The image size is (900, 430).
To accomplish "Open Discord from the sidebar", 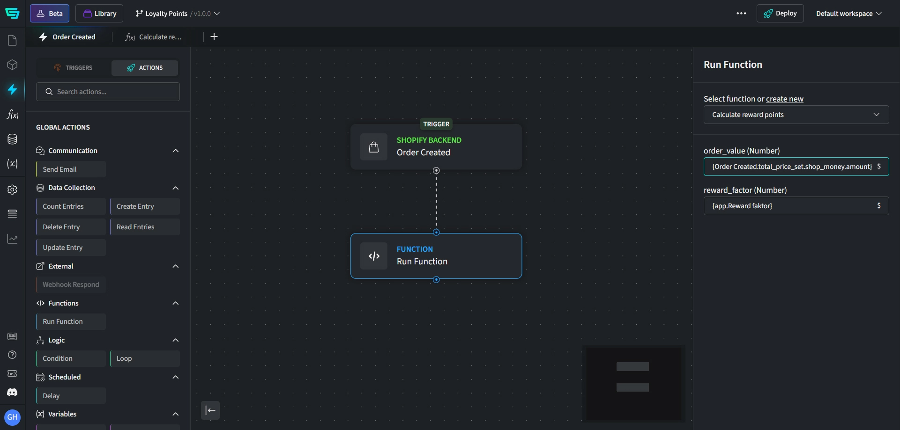I will (13, 392).
